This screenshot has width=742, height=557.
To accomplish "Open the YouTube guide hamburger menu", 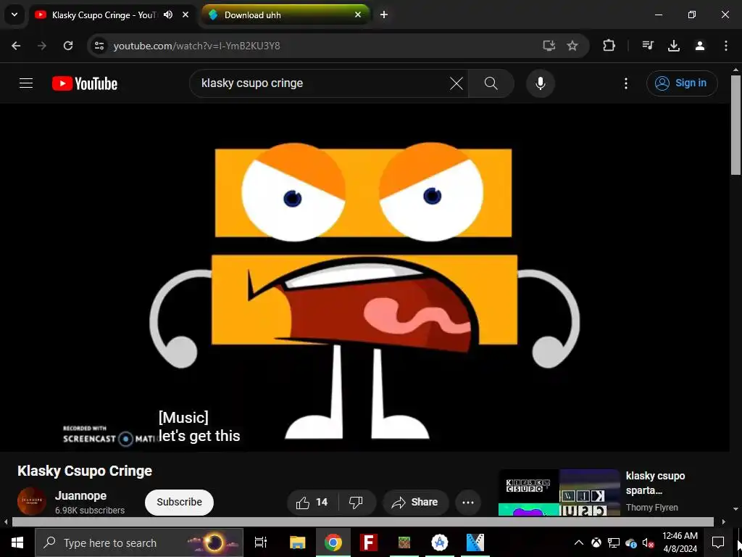I will [26, 83].
